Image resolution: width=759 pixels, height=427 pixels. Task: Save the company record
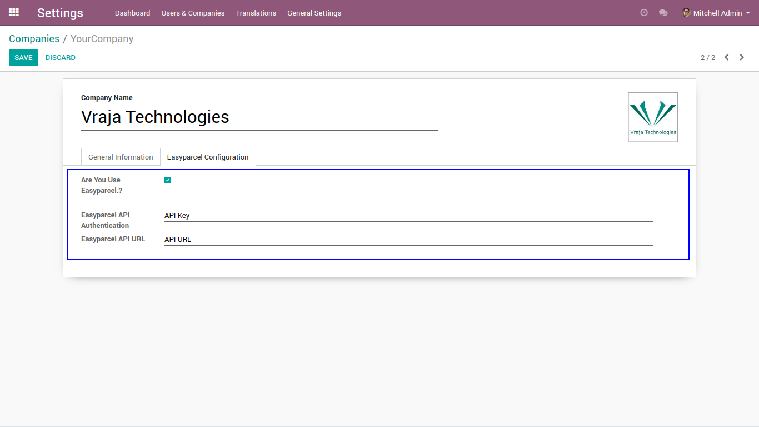[23, 57]
